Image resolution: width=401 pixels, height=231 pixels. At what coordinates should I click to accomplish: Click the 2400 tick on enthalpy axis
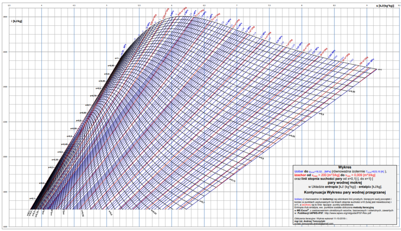5,87
